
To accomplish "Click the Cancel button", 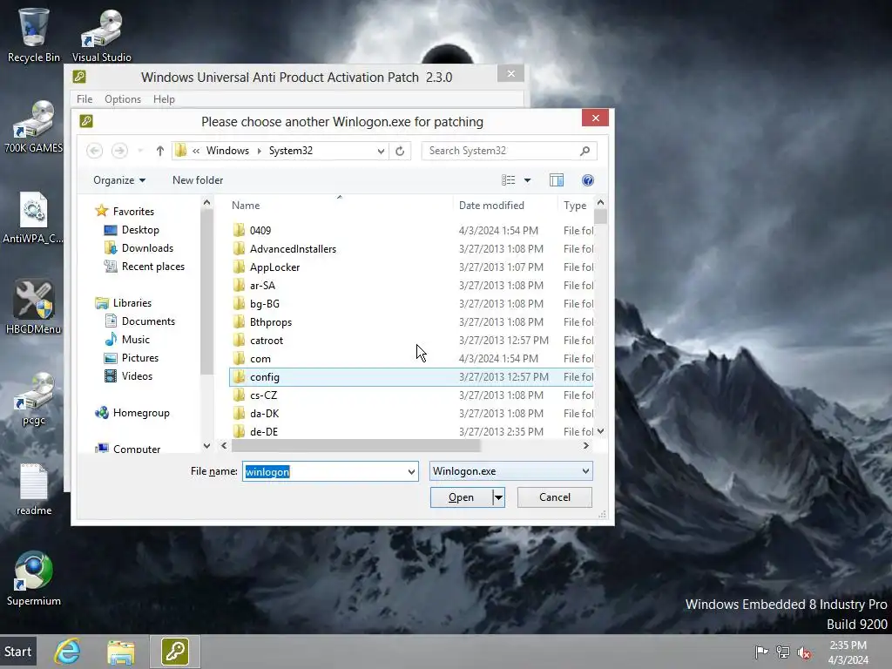I will point(555,497).
